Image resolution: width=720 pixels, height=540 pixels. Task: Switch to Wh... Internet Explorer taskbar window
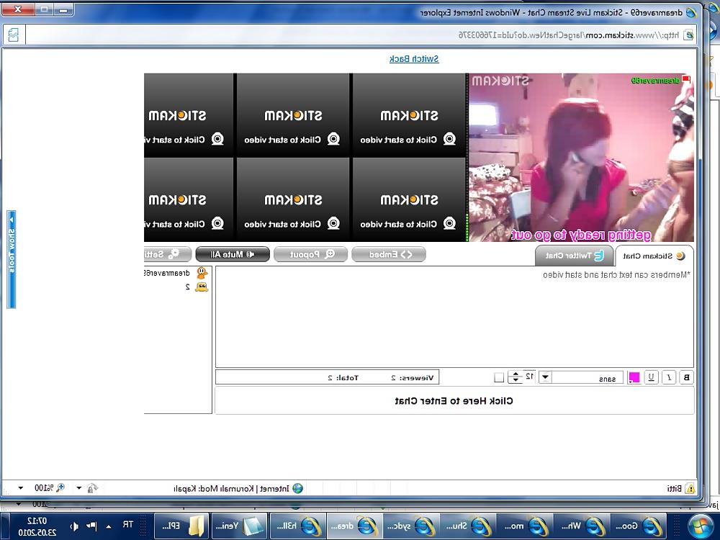click(581, 526)
